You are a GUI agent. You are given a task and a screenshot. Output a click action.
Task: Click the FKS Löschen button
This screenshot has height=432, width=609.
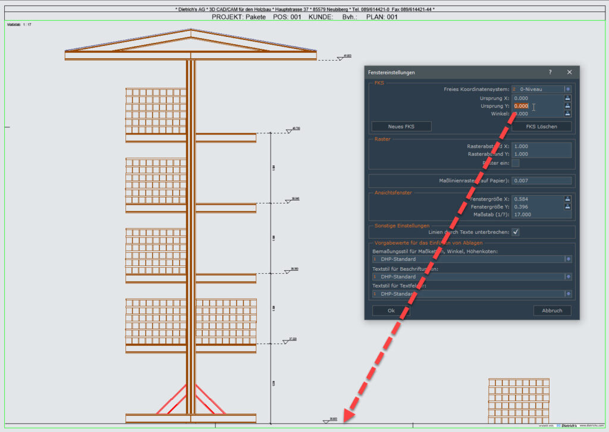click(541, 126)
